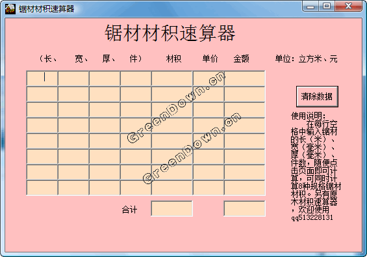Click the app icon in title bar
Viewport: 367px width, 257px height.
(10, 9)
